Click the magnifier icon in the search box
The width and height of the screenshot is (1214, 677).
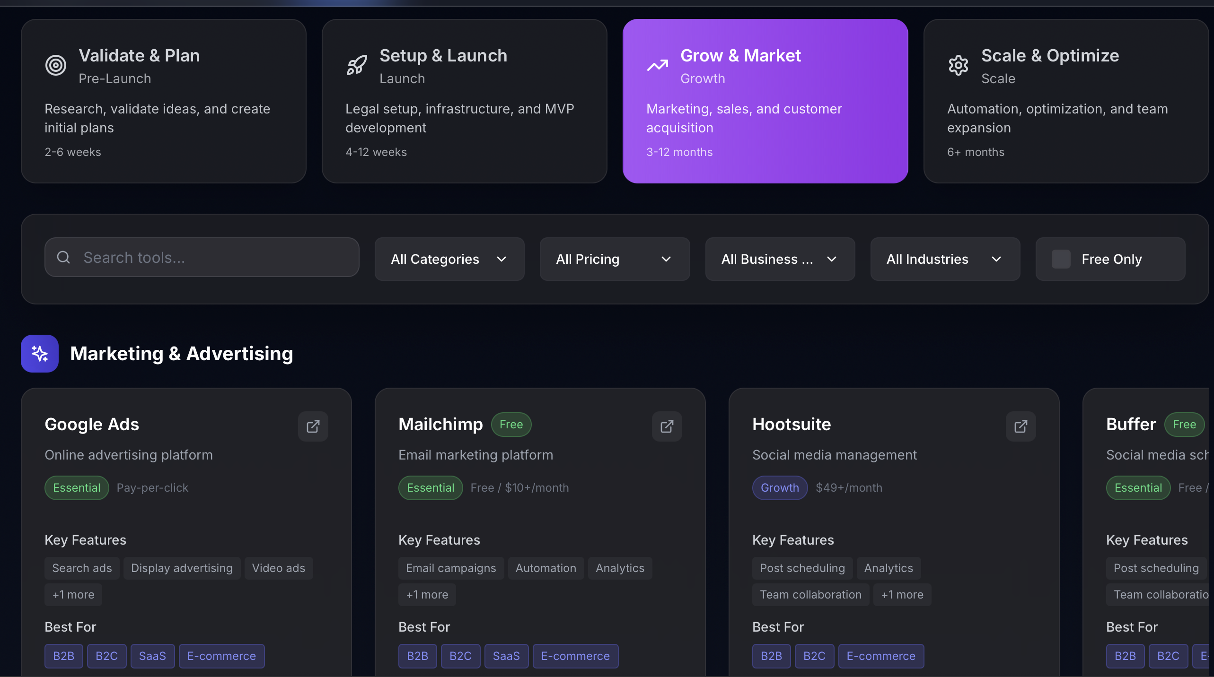click(63, 257)
